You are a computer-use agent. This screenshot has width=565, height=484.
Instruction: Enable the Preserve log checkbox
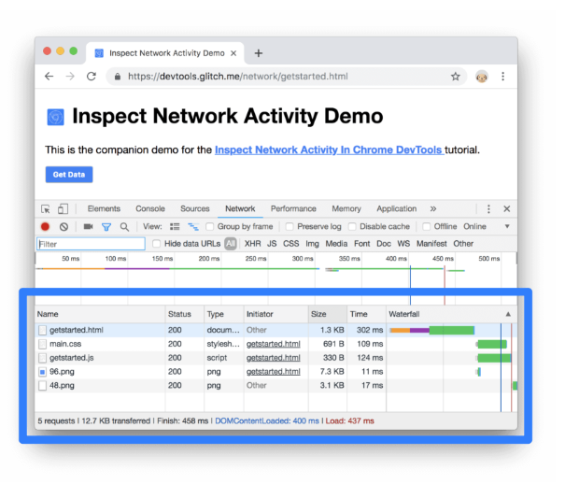click(290, 227)
